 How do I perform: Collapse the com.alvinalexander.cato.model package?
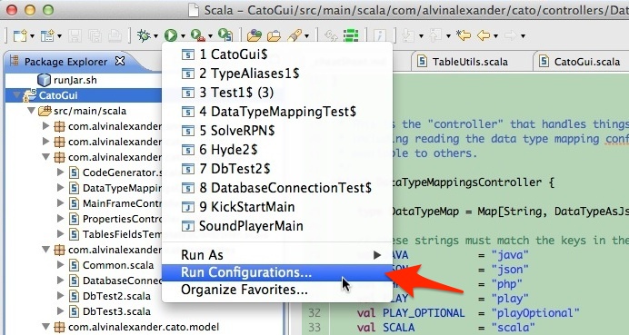pyautogui.click(x=45, y=327)
